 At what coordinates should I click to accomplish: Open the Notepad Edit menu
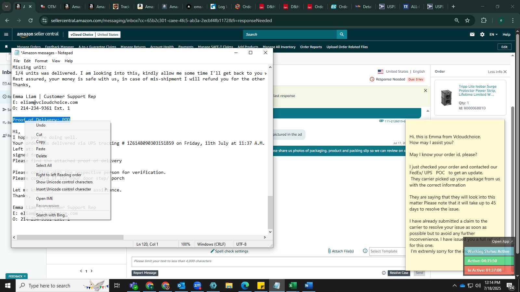(27, 61)
